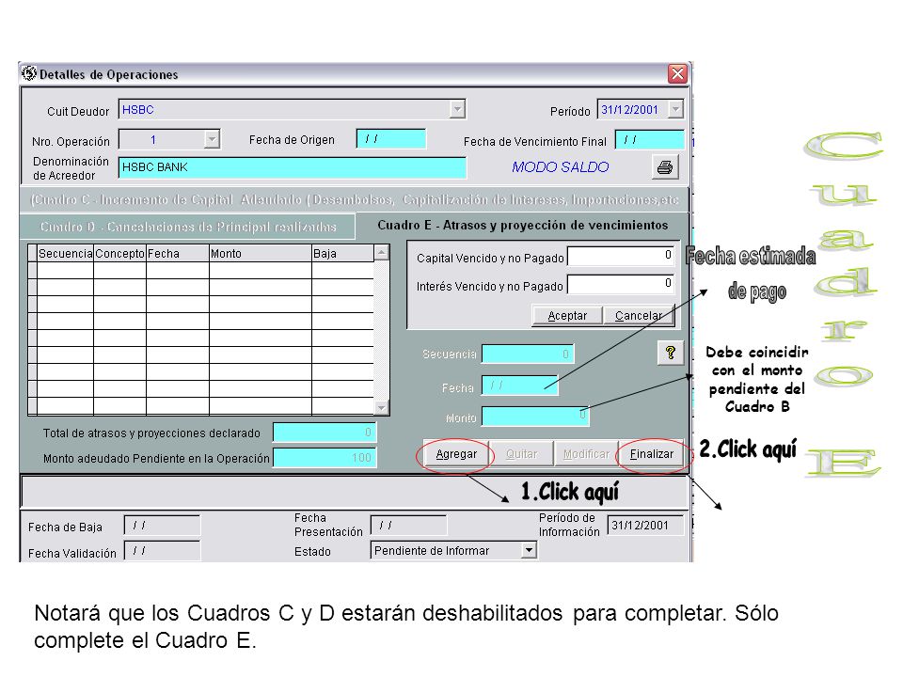Viewport: 903px width, 677px height.
Task: Click the Período de Información field
Action: [x=645, y=526]
